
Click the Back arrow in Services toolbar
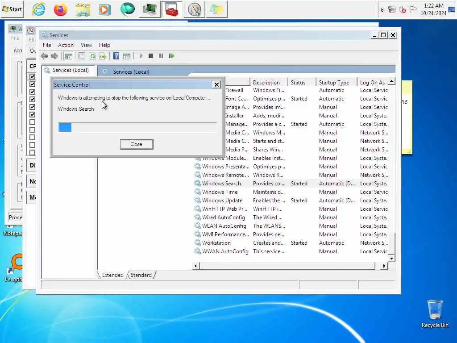[x=44, y=56]
